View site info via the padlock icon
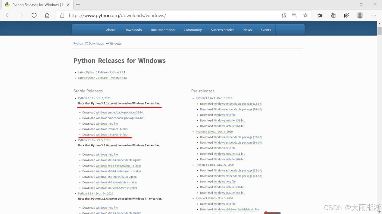This screenshot has height=214, width=382. click(62, 15)
